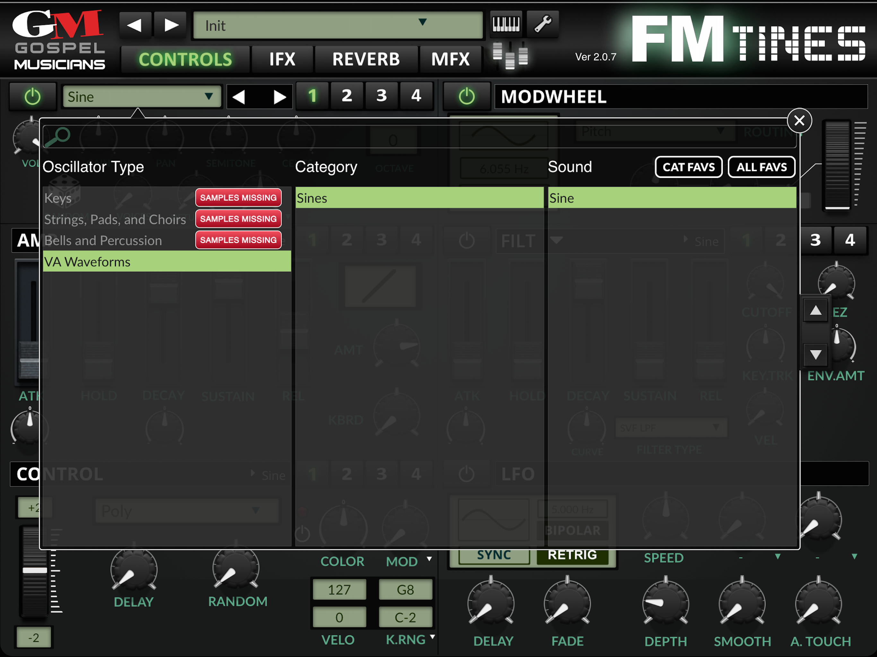Turn the LFO FADE knob
The image size is (877, 657).
[x=567, y=604]
